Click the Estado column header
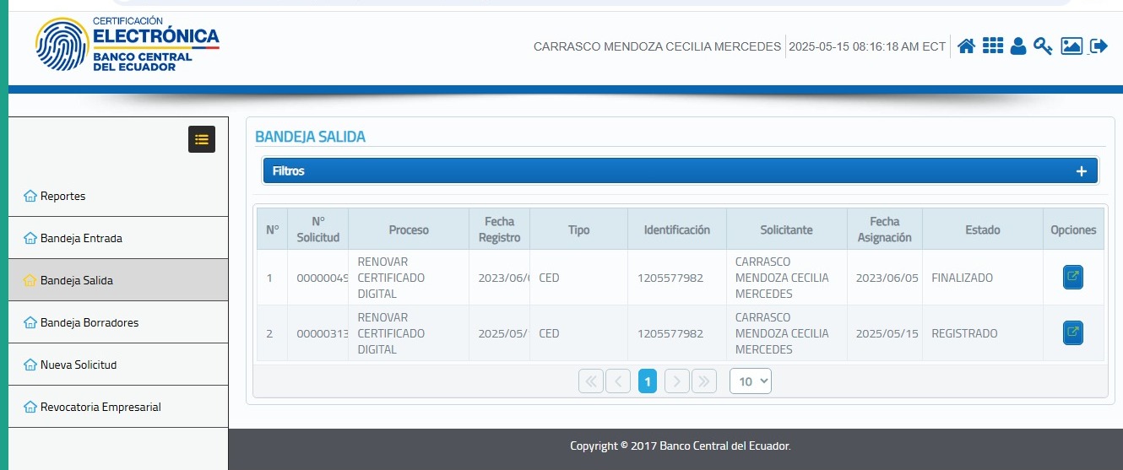This screenshot has width=1123, height=470. (982, 230)
